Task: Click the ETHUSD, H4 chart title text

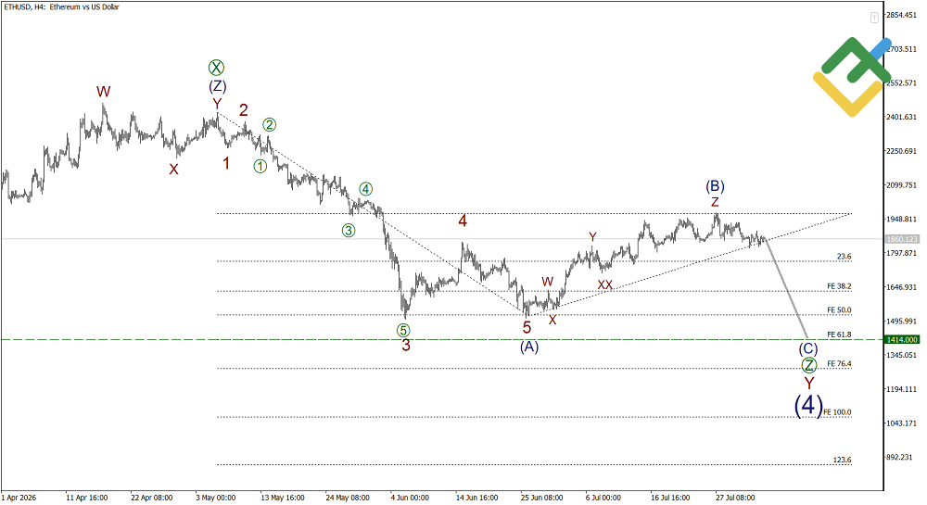Action: click(61, 7)
